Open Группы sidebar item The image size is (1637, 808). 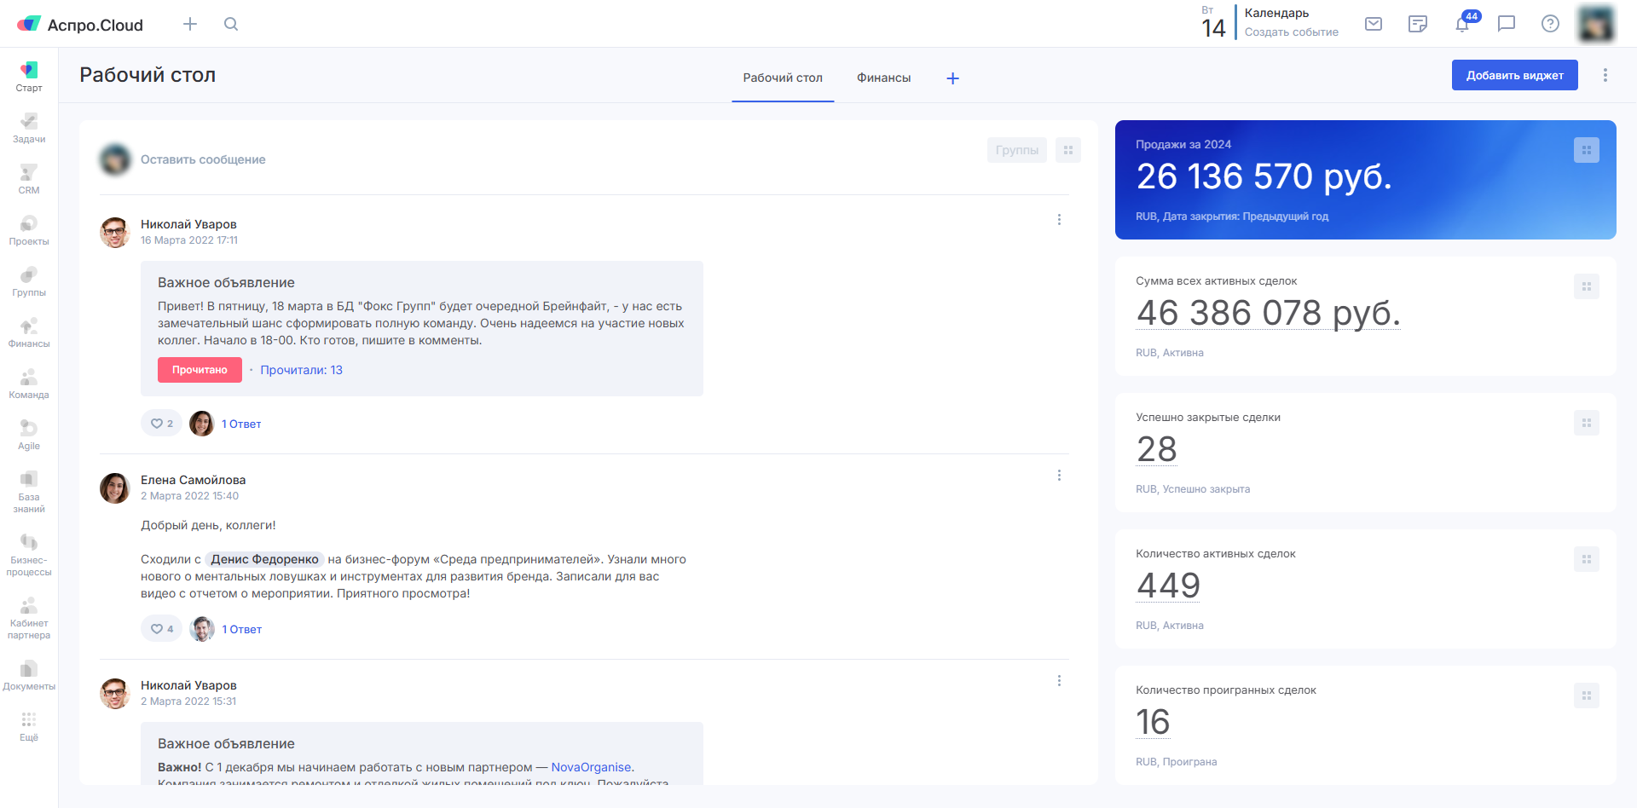pos(29,281)
